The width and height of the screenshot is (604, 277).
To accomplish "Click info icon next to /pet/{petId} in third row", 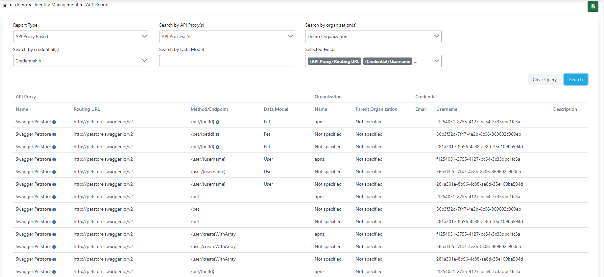I will click(218, 147).
